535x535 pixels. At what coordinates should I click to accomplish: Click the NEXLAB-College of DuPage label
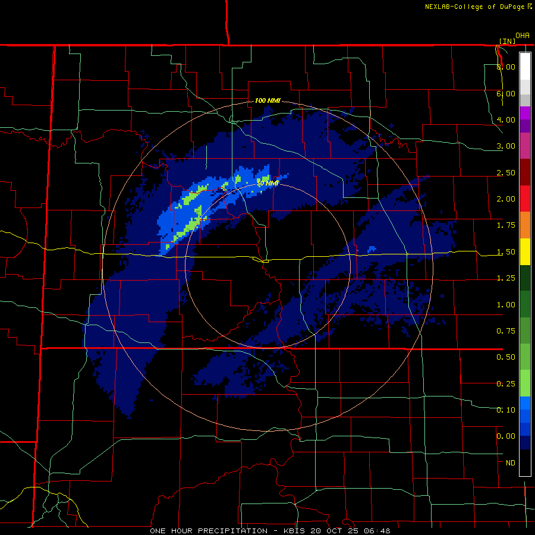tap(477, 7)
